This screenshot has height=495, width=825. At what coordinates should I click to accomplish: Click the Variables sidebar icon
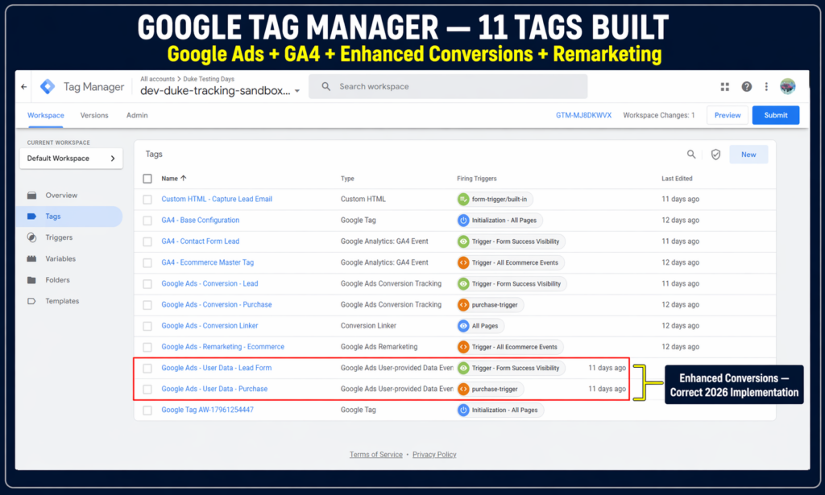[31, 258]
